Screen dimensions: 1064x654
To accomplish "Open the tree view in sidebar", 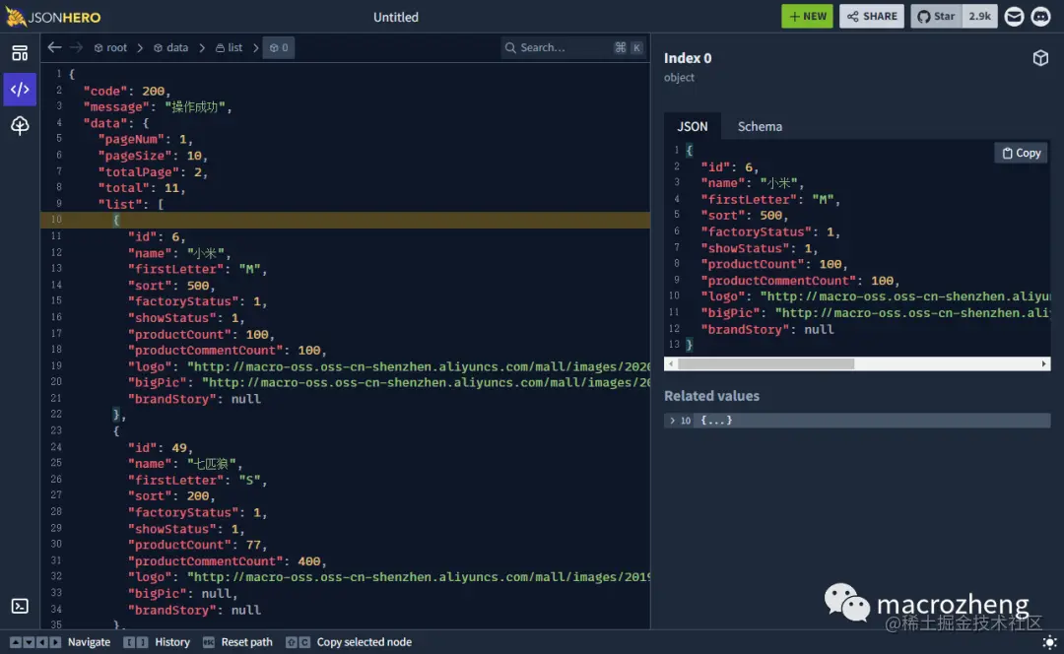I will click(x=20, y=125).
